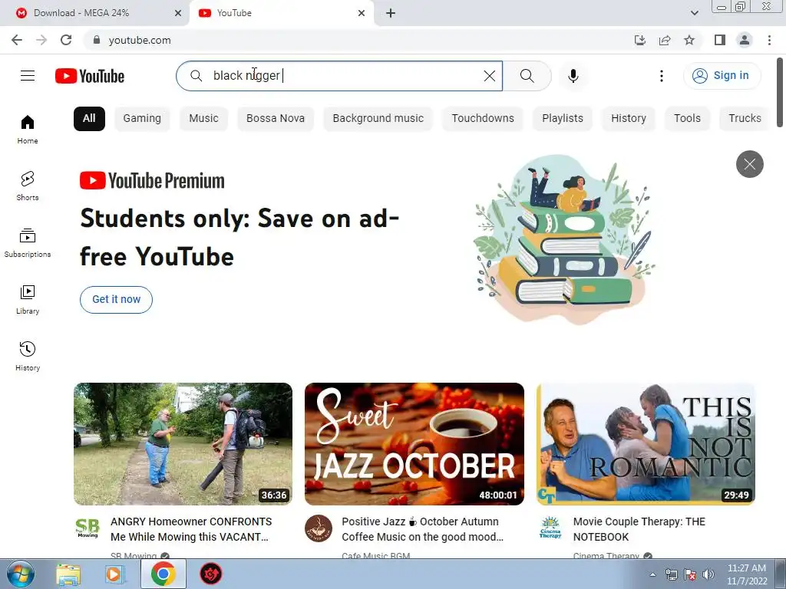The image size is (786, 589).
Task: Dismiss the YouTube Premium banner
Action: [x=749, y=164]
